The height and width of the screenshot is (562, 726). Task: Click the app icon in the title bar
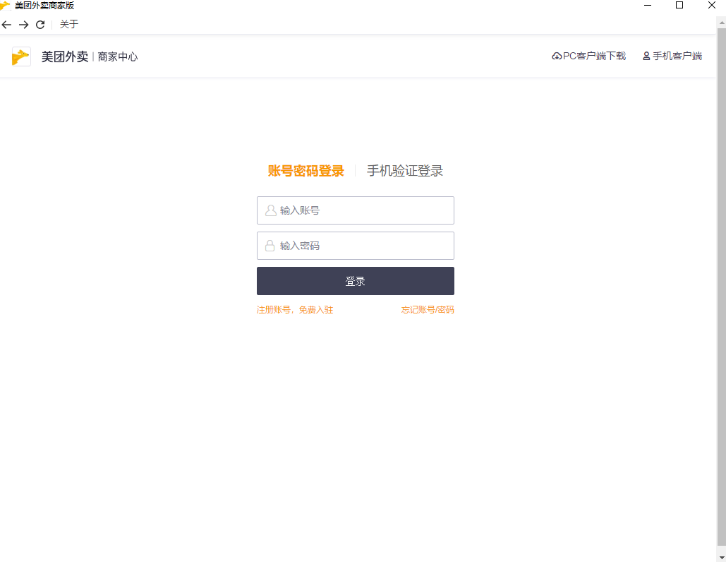[x=5, y=6]
